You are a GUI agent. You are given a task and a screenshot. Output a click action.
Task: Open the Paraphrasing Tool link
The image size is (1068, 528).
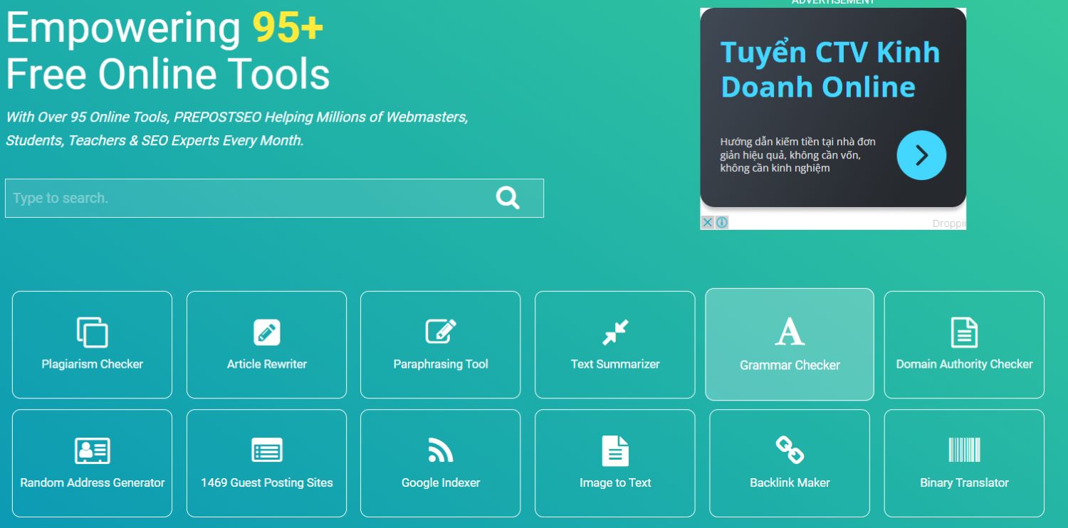tap(440, 344)
